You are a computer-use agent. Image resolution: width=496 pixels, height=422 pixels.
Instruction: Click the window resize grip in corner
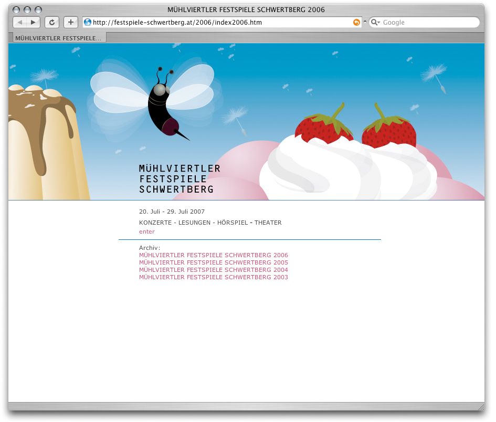[481, 406]
